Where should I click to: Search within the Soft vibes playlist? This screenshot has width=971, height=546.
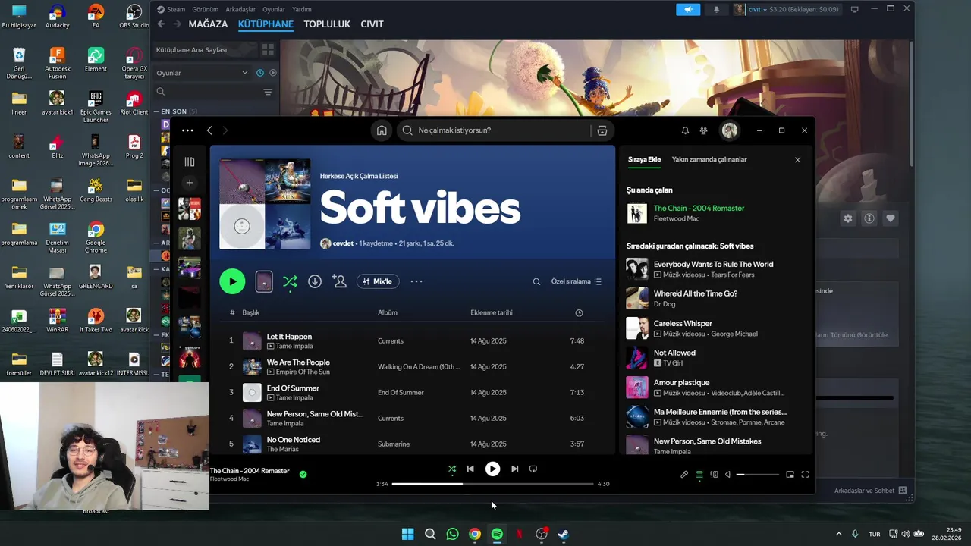(x=536, y=281)
